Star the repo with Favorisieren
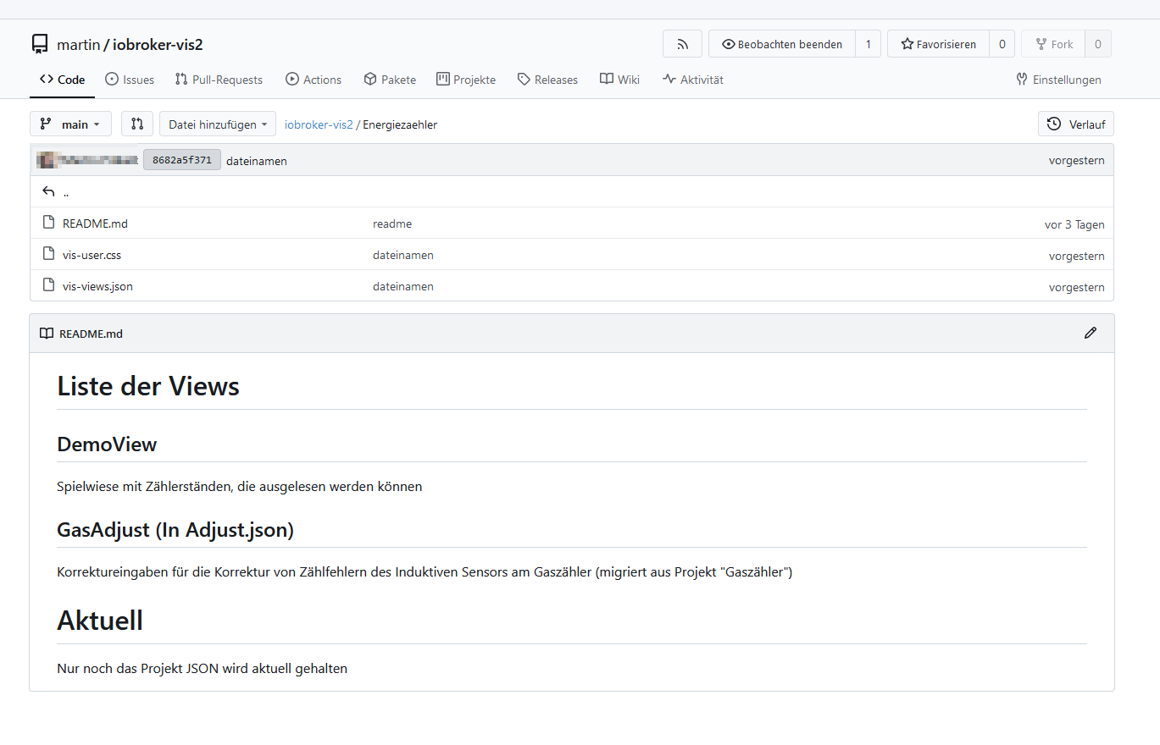The image size is (1160, 745). click(x=938, y=44)
